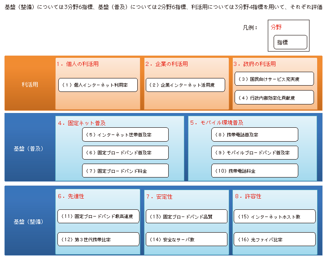Click the legend 指標 sample box
327x260 pixels.
tap(290, 42)
